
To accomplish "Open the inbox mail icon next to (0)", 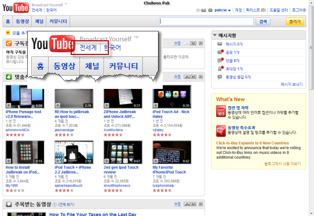I will click(204, 10).
